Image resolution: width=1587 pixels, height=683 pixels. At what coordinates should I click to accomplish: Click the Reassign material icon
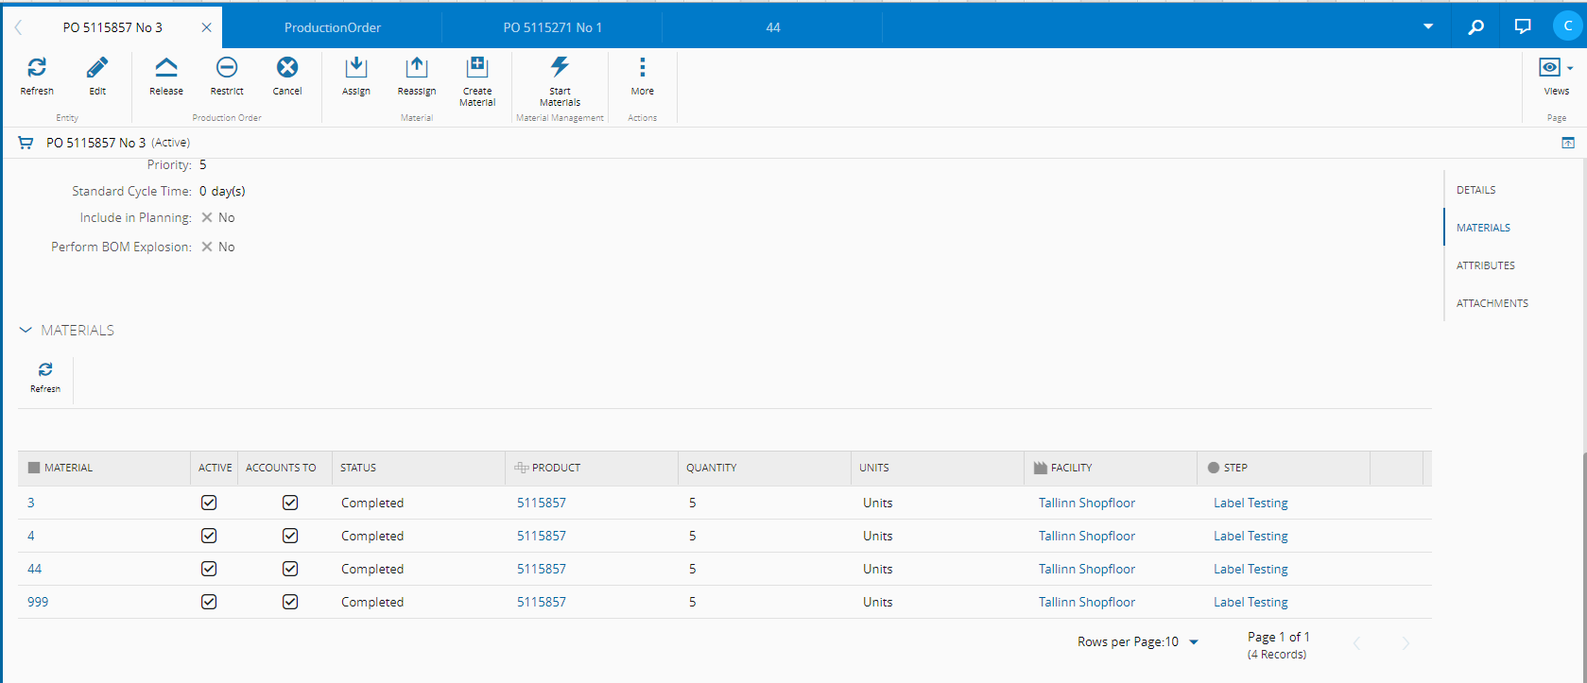pos(416,68)
